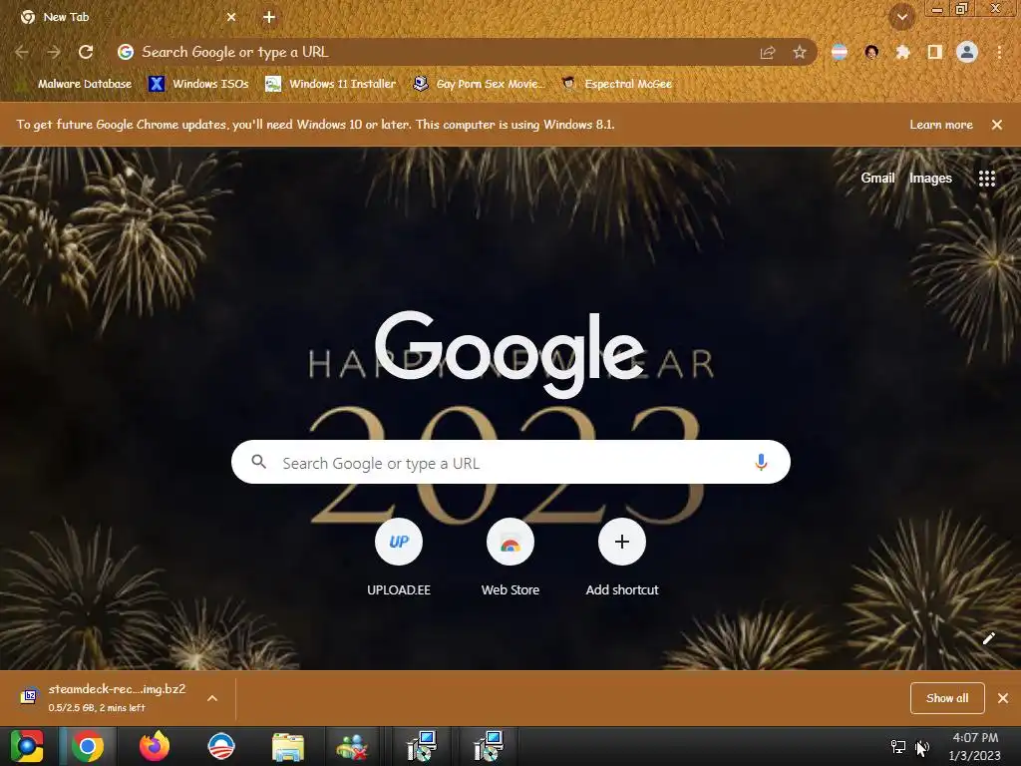This screenshot has width=1021, height=766.
Task: Click the forward navigation arrow
Action: point(54,52)
